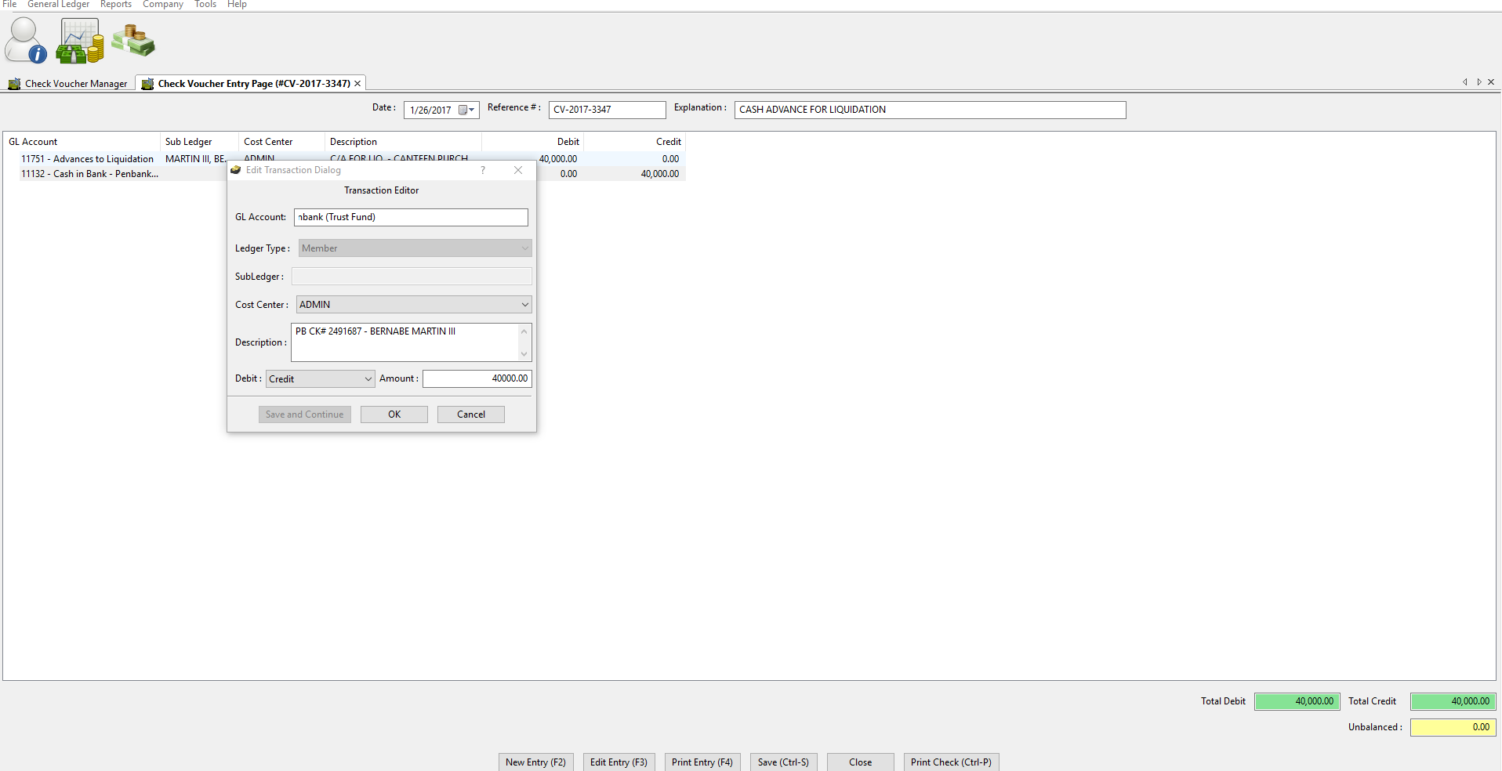Close active document with top-right X
Viewport: 1502px width, 771px height.
click(x=1491, y=82)
